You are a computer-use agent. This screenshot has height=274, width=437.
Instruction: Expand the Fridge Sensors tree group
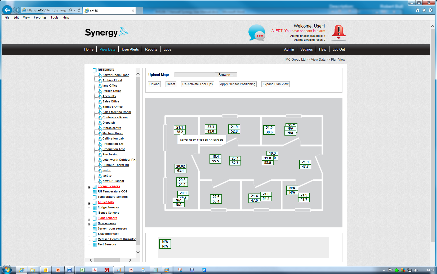(89, 209)
